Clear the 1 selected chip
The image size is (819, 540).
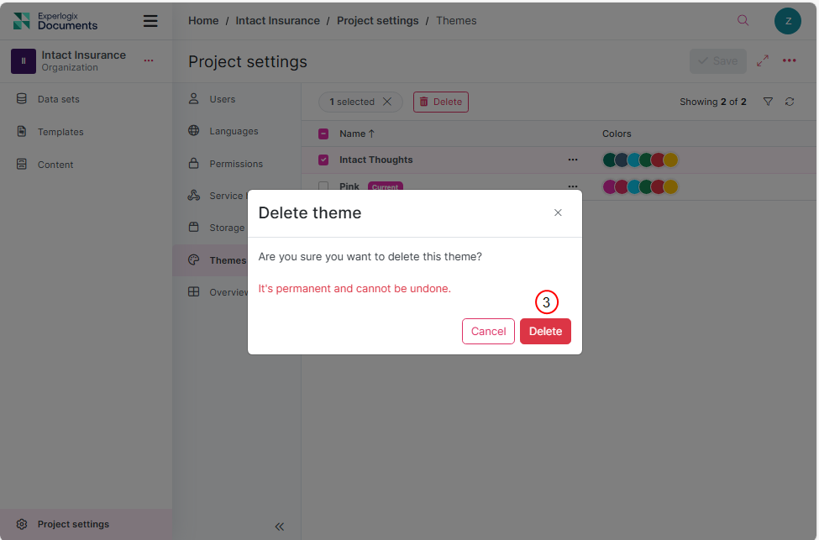pos(387,102)
